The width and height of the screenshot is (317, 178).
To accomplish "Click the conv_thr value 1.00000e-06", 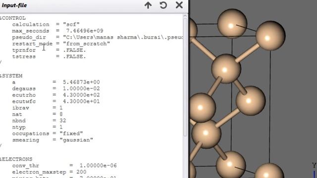I will tap(98, 166).
